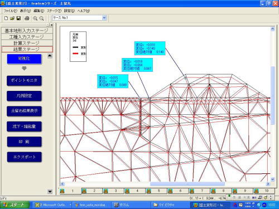
Task: Open the 設定(S) menu
Action: [x=69, y=11]
